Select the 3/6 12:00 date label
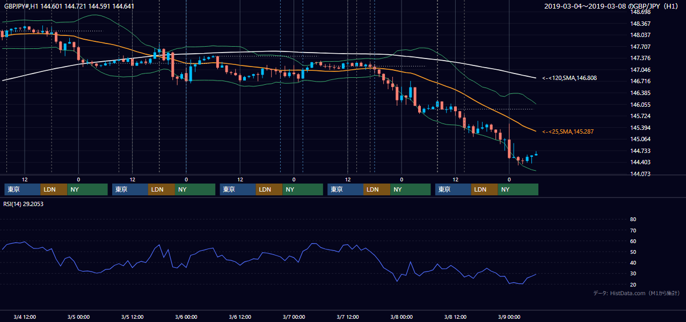This screenshot has height=322, width=686. tap(240, 317)
